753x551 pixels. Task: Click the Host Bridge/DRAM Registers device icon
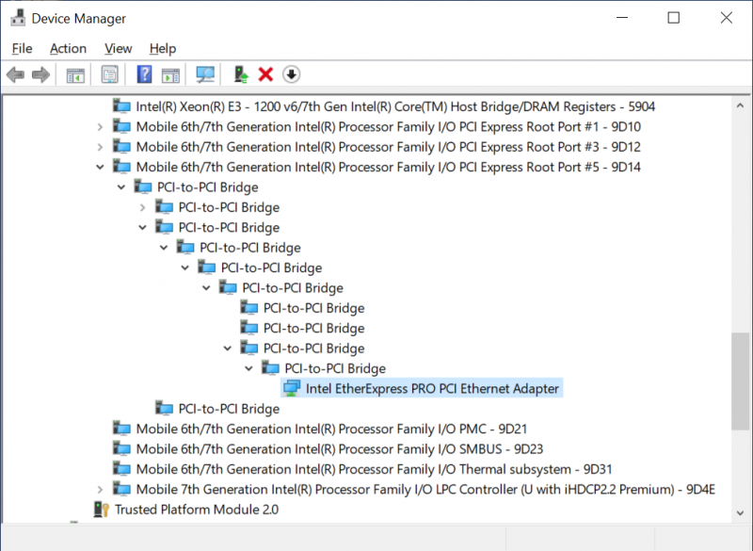click(x=121, y=106)
